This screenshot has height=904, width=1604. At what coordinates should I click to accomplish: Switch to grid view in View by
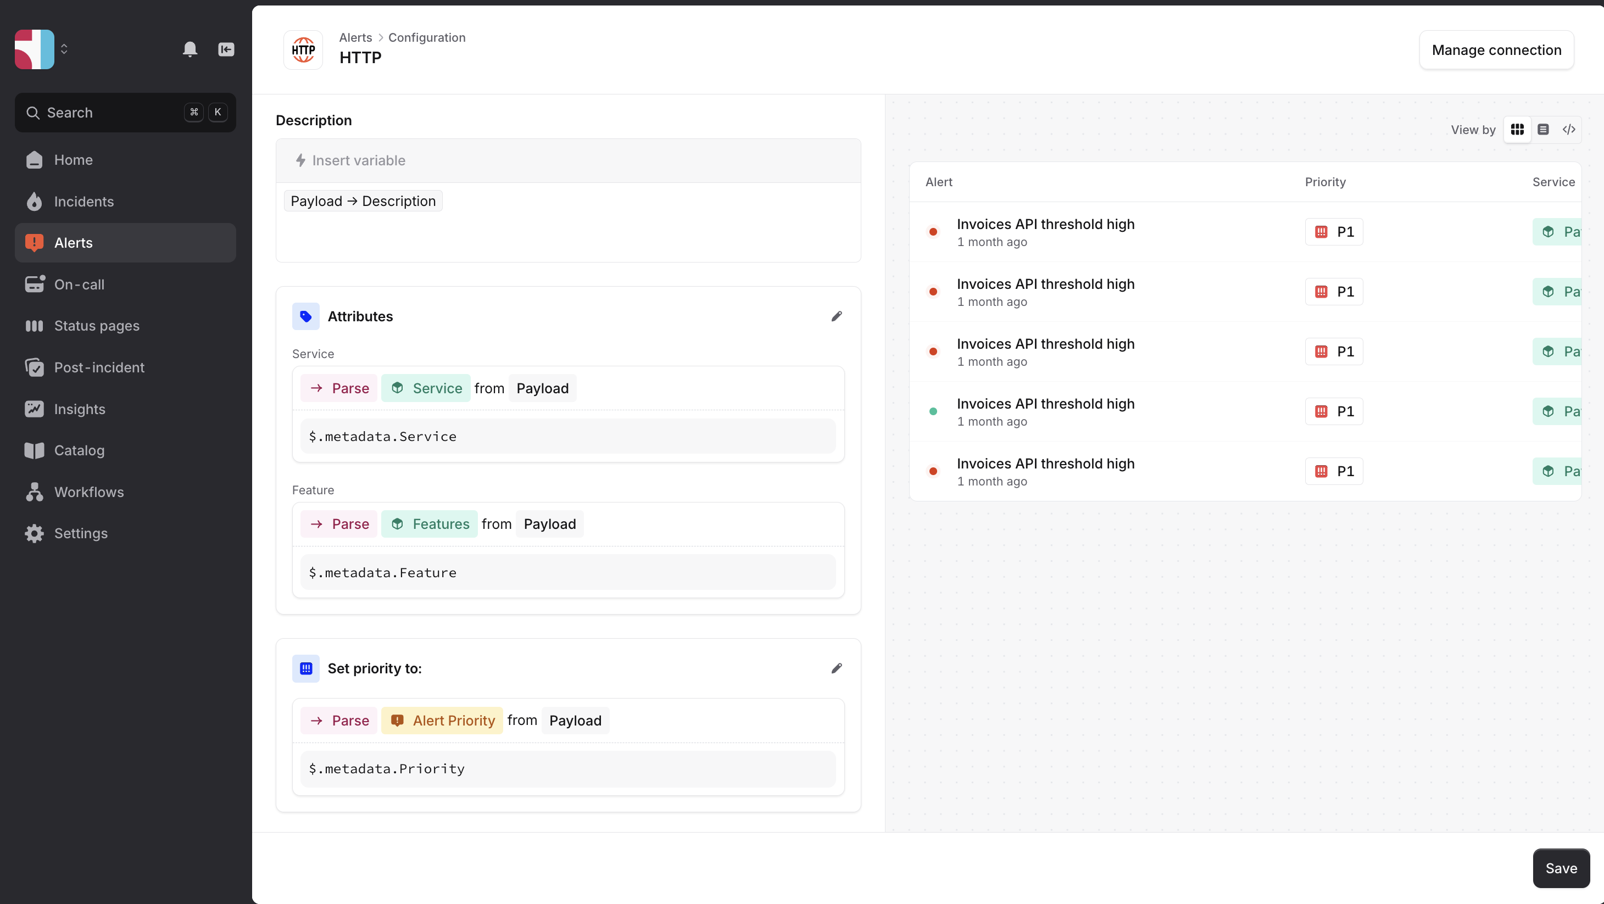pyautogui.click(x=1517, y=130)
